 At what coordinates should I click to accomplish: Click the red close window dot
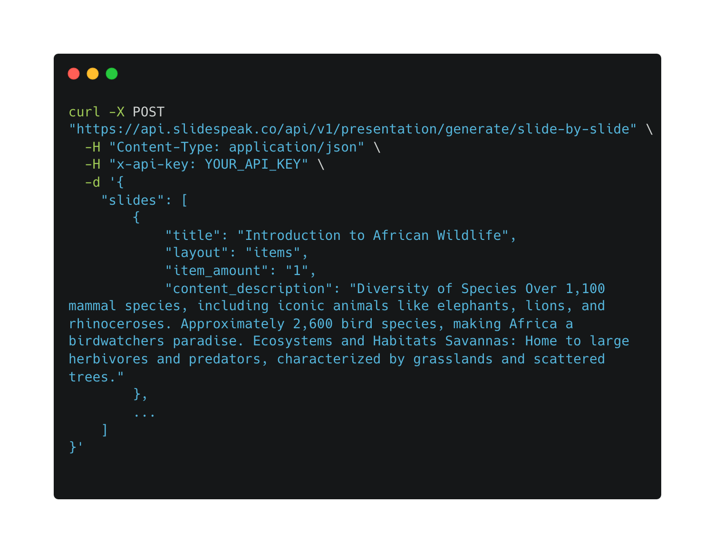74,74
